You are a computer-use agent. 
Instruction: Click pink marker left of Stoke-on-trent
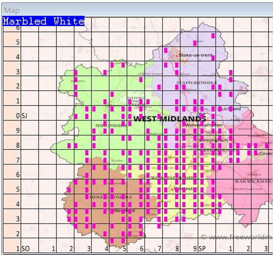[166, 50]
